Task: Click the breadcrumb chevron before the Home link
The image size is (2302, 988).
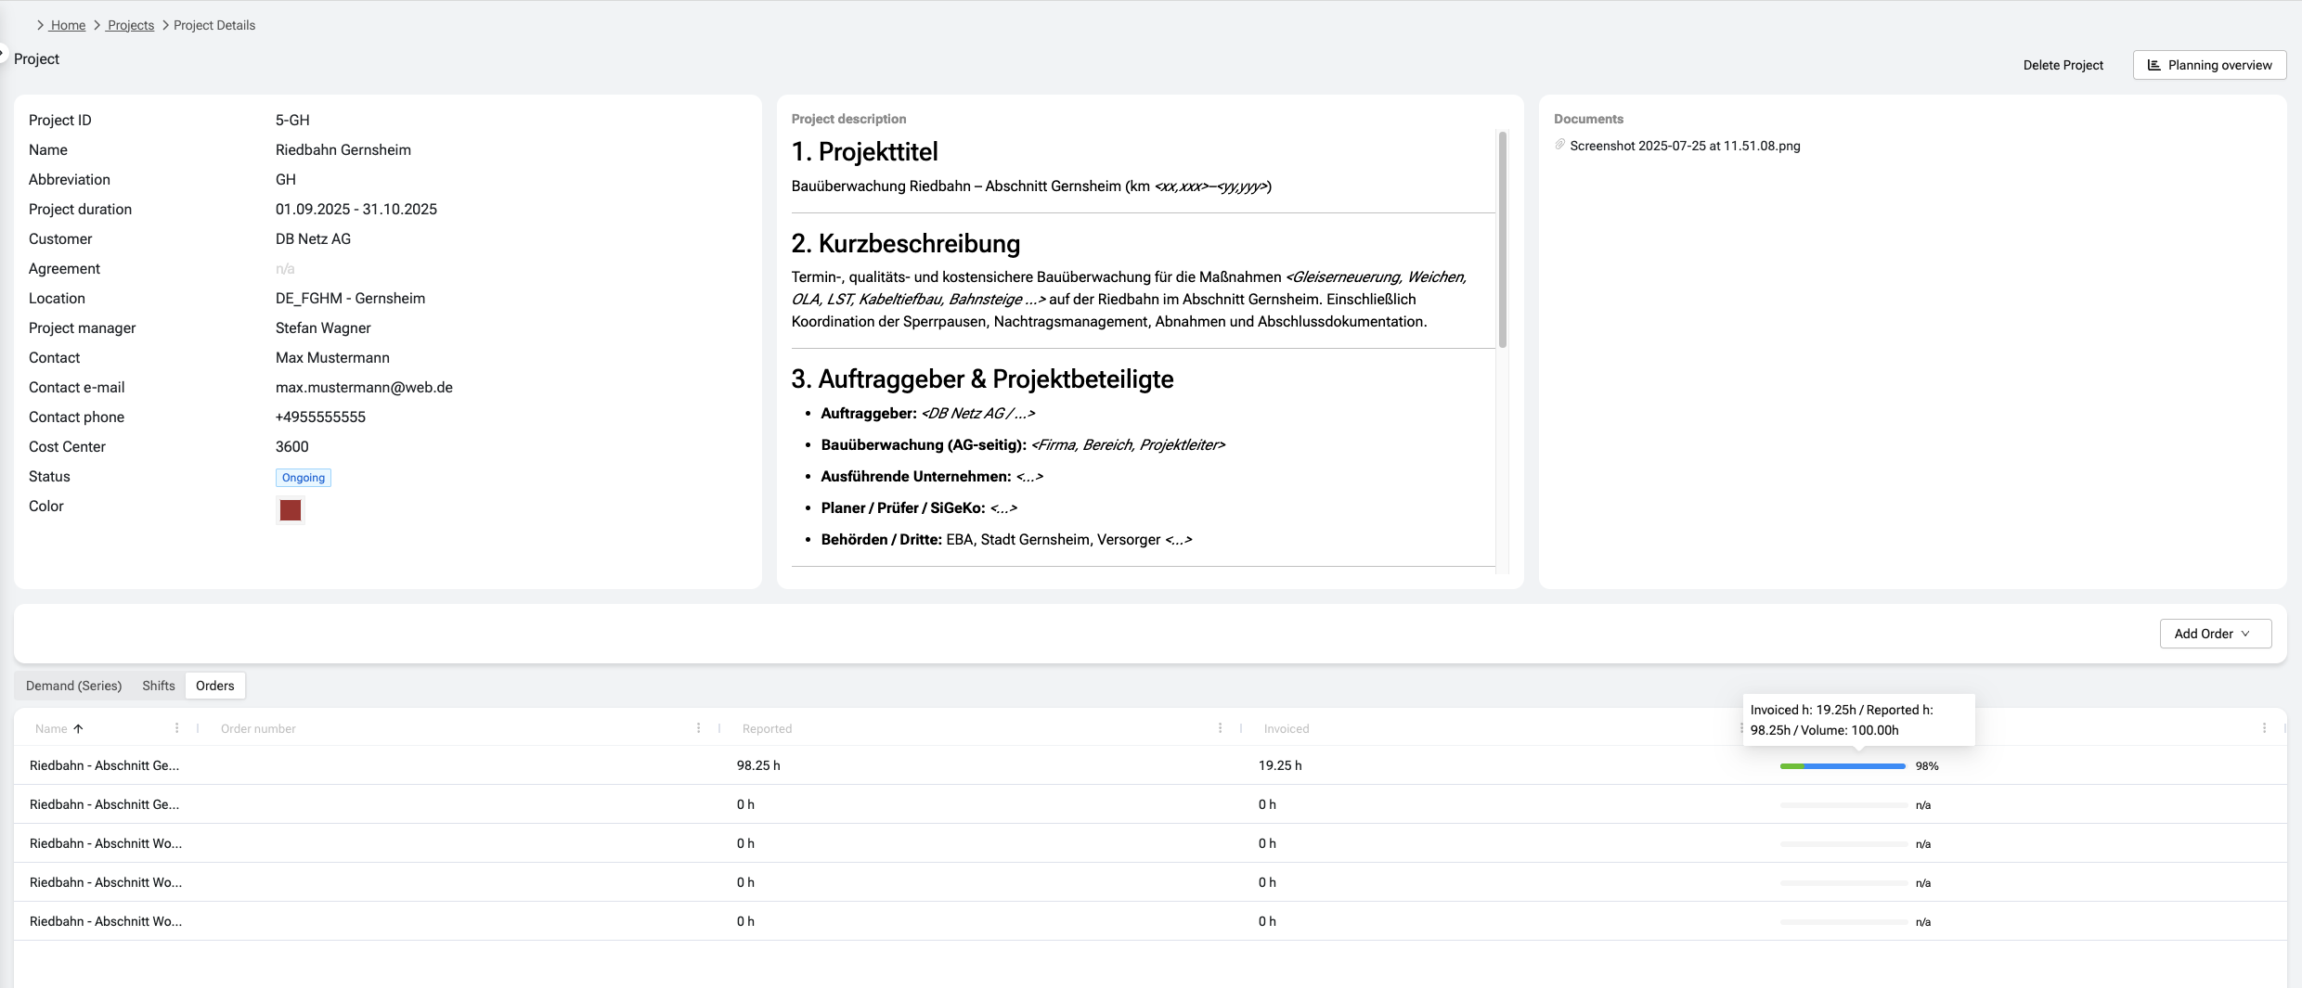Action: [x=40, y=25]
